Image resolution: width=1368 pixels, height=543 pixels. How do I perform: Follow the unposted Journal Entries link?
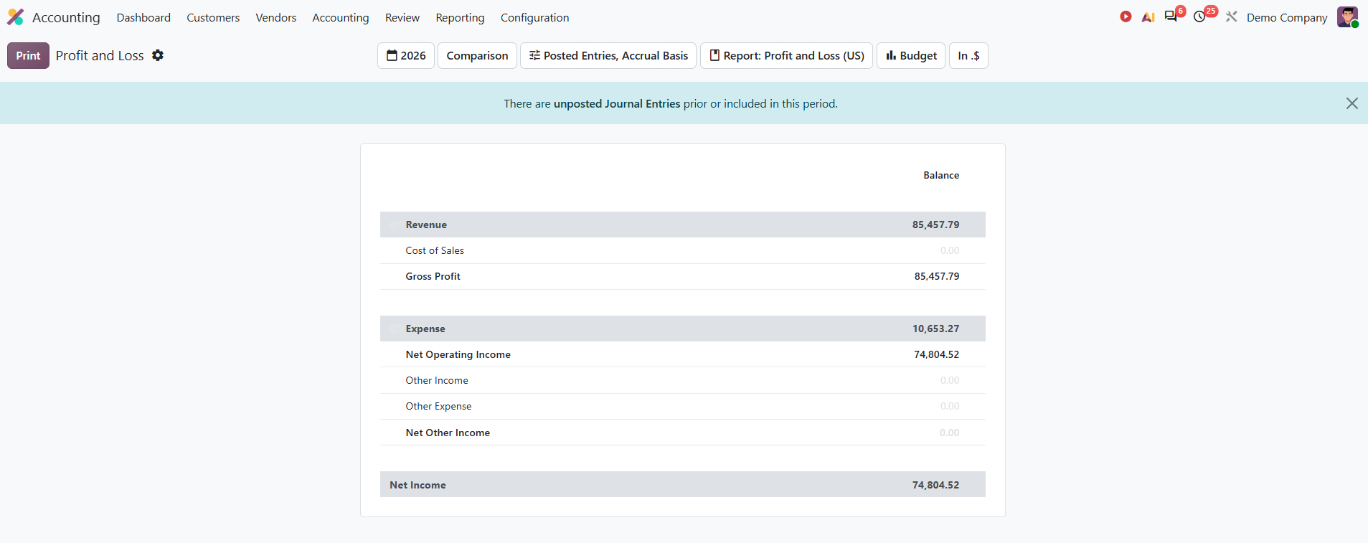coord(617,103)
